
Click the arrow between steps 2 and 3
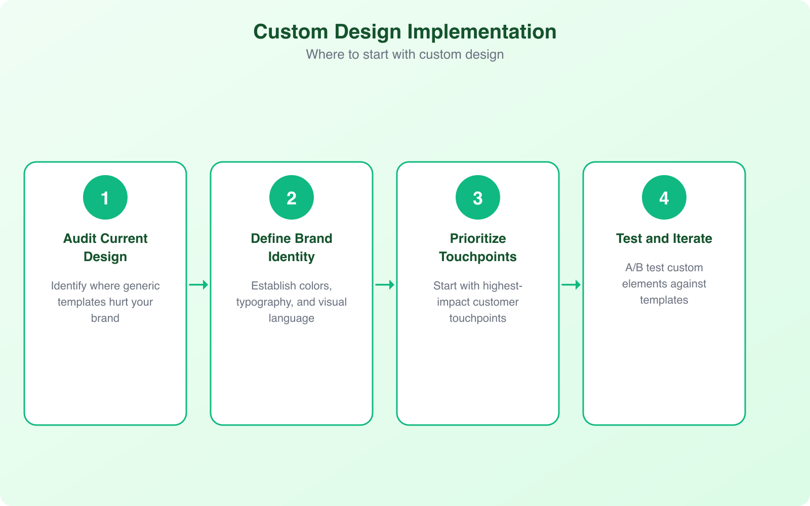point(384,285)
